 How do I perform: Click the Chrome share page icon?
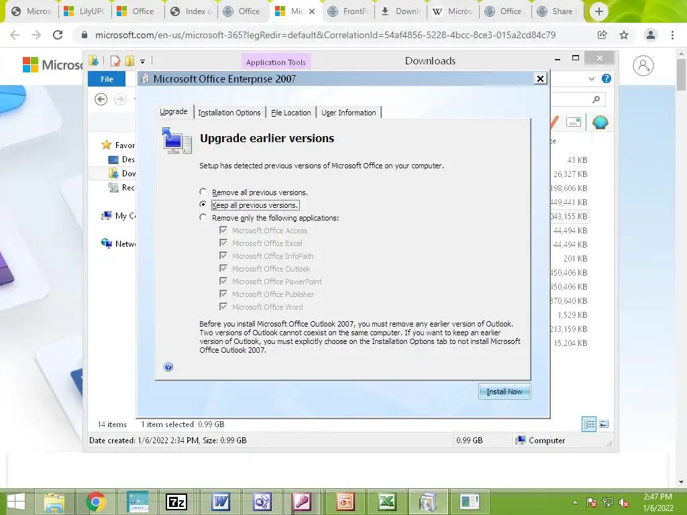602,35
